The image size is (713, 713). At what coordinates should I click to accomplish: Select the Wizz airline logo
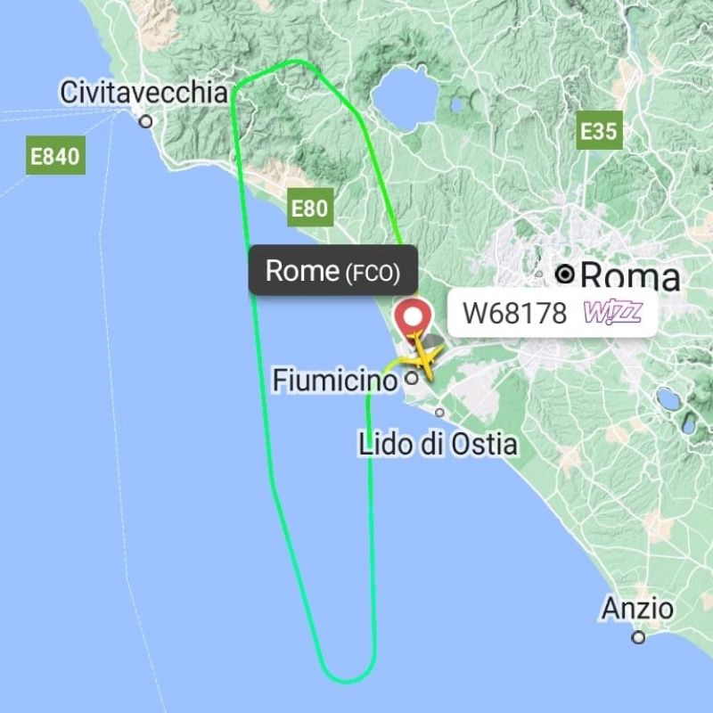click(612, 313)
